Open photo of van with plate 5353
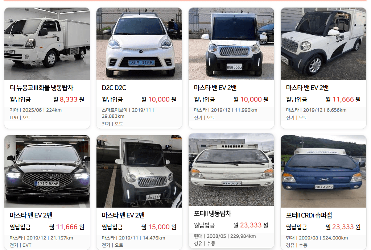 pos(231,44)
